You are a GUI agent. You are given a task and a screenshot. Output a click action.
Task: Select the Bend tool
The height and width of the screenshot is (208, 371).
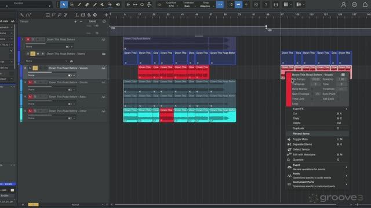click(x=110, y=5)
